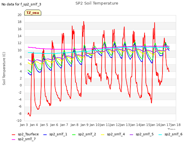Click the Jan 13 x-axis tick label
The width and height of the screenshot is (194, 145).
(125, 125)
